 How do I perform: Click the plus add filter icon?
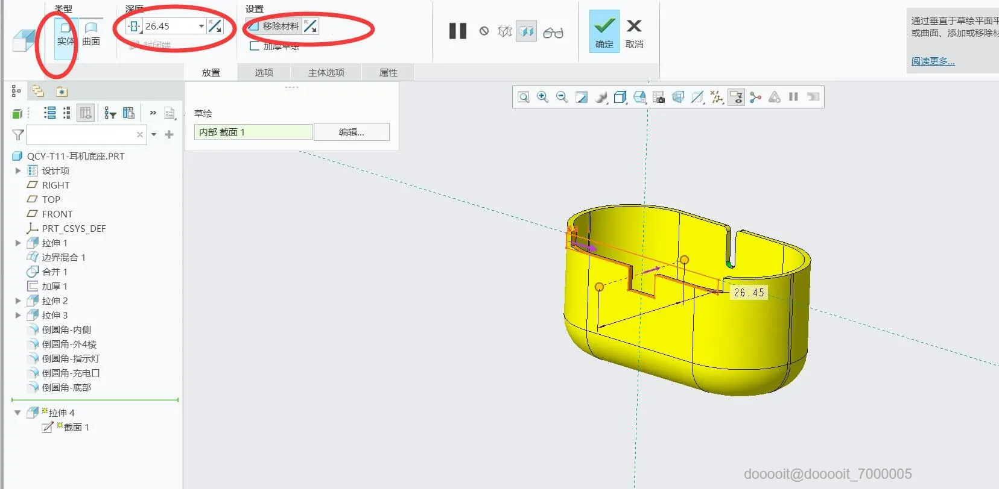click(170, 135)
